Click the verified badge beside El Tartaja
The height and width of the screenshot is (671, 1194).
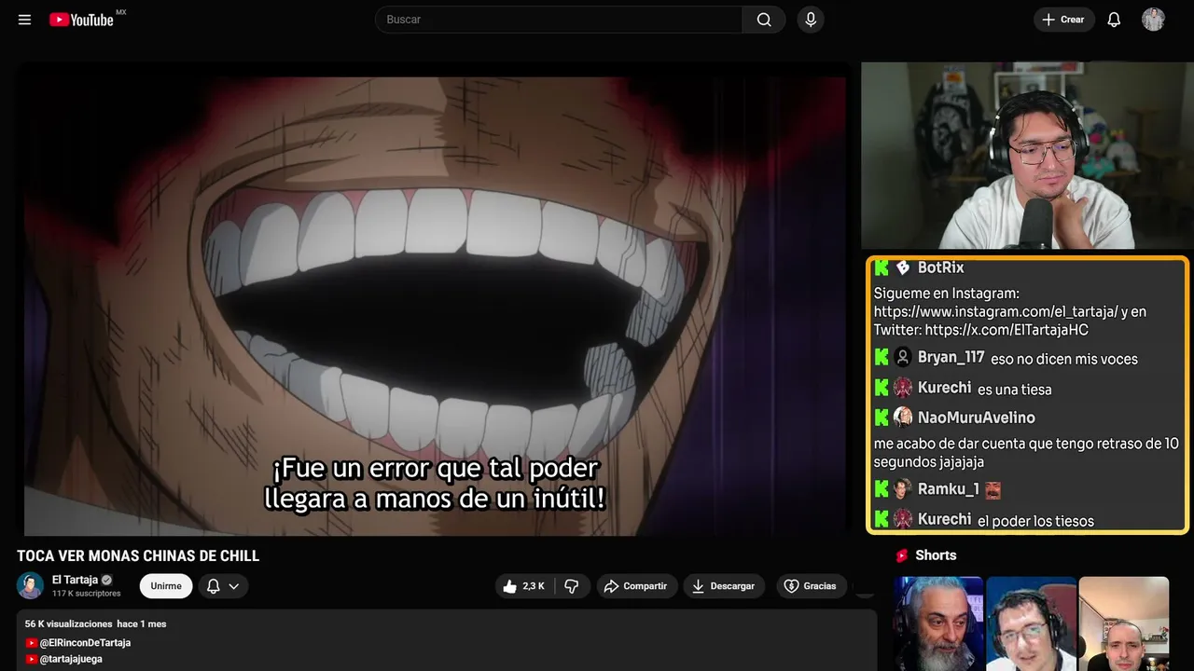(106, 580)
